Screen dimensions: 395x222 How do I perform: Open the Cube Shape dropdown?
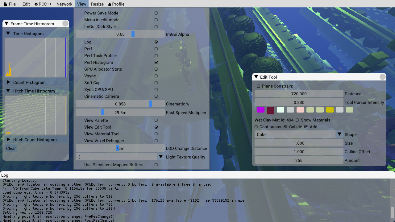tap(299, 134)
